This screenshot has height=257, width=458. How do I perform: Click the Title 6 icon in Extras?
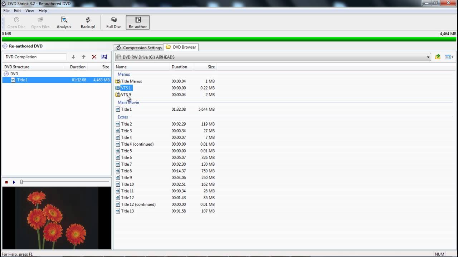[x=118, y=157]
